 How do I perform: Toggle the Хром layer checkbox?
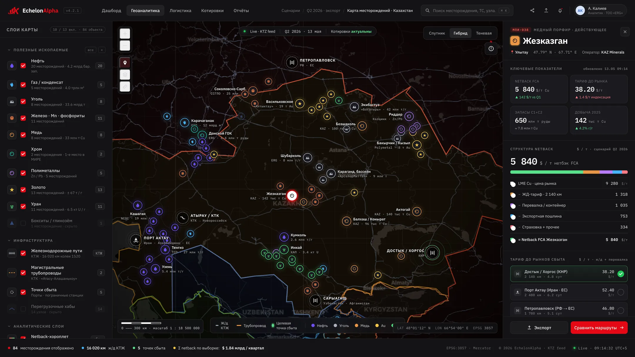pyautogui.click(x=23, y=154)
